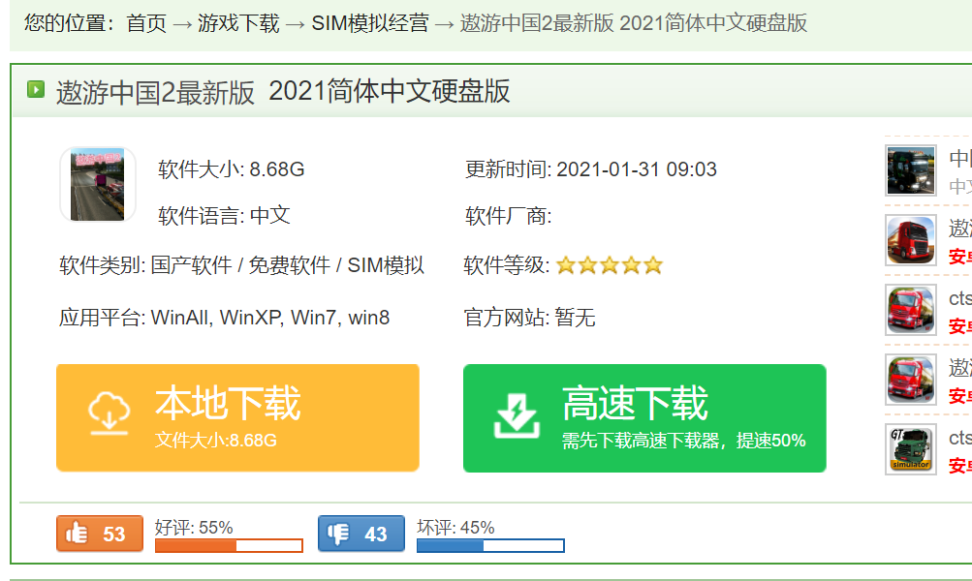Viewport: 972px width, 581px height.
Task: Open the third sidebar truck icon labeled cts
Action: pos(910,310)
